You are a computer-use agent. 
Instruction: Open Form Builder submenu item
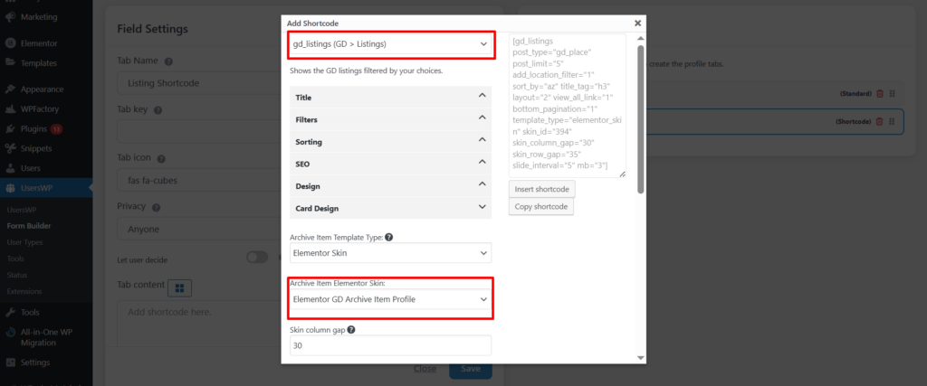tap(29, 225)
